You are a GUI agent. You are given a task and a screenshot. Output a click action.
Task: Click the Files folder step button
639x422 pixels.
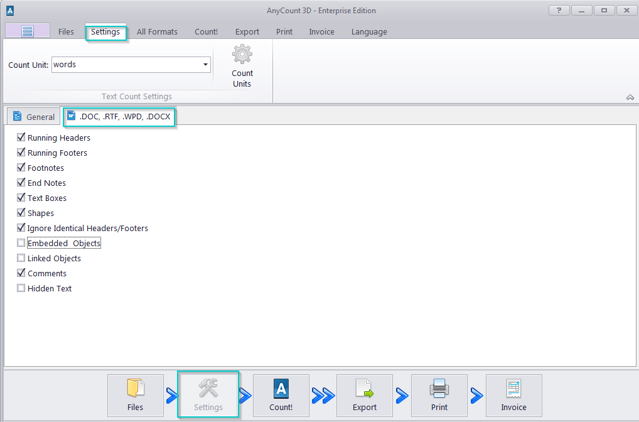point(136,396)
